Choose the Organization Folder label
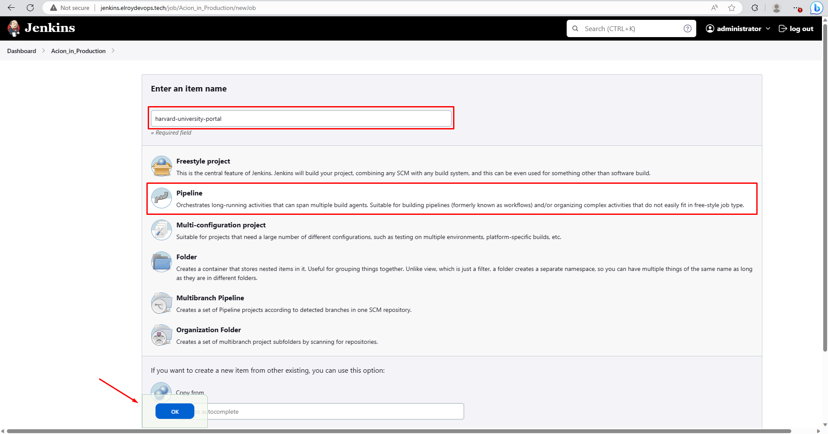Viewport: 828px width, 434px height. coord(209,330)
